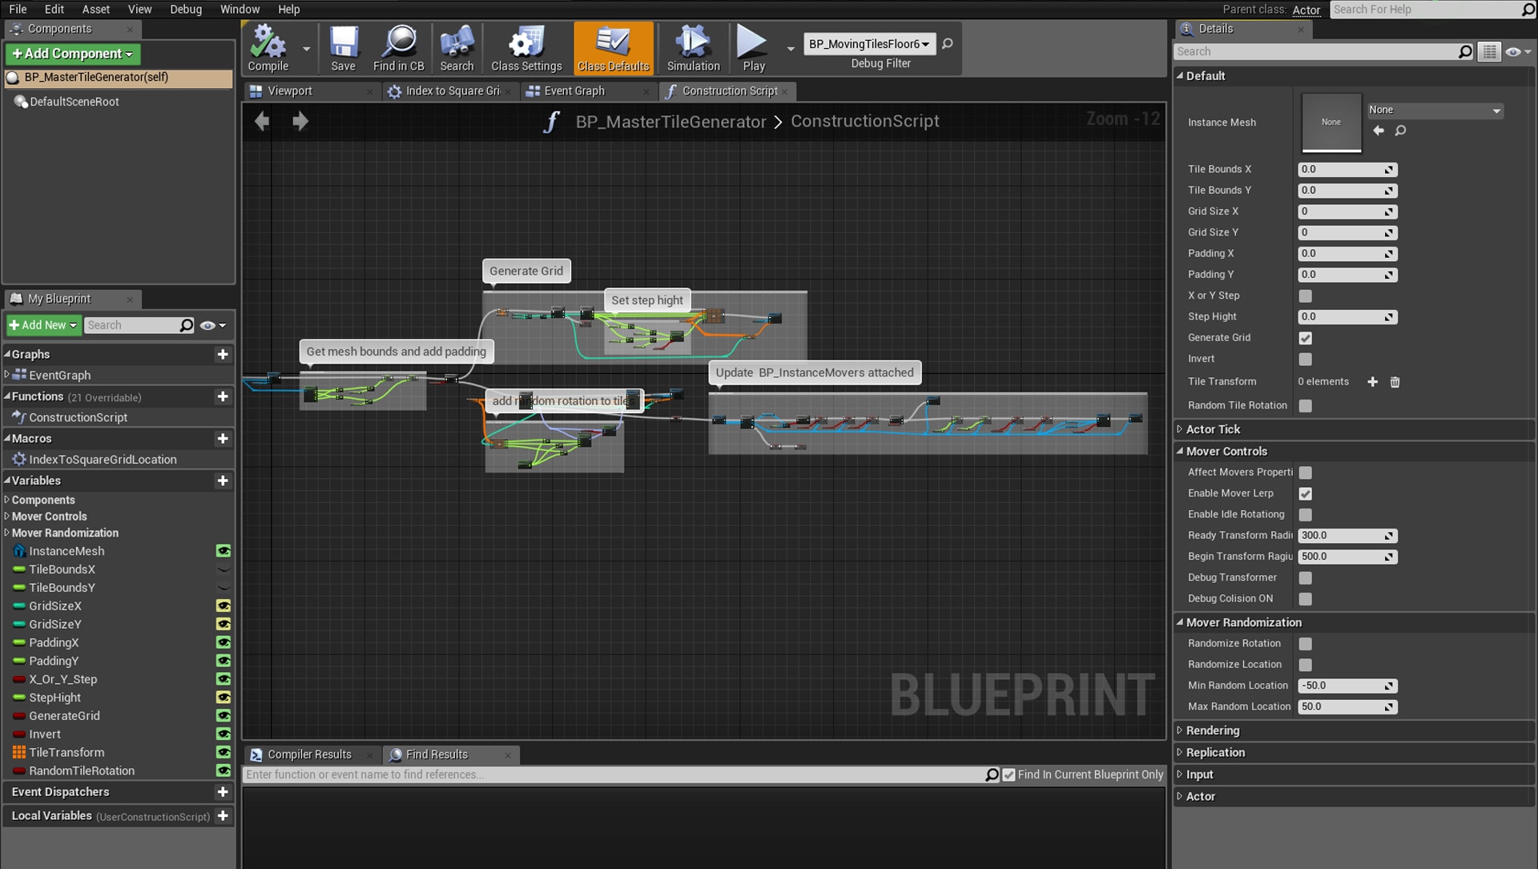Navigate back with graph arrow
The image size is (1538, 869).
(262, 121)
